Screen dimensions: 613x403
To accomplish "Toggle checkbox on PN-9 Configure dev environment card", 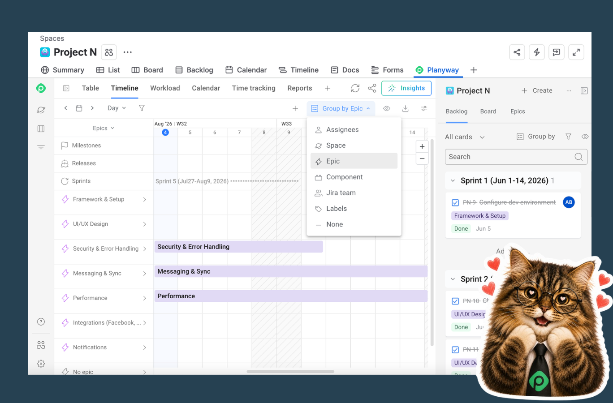I will 455,203.
